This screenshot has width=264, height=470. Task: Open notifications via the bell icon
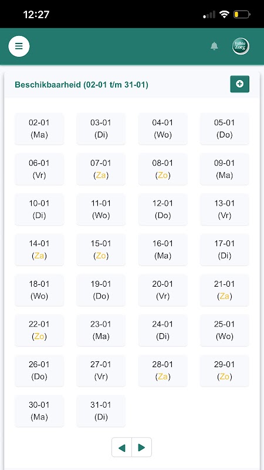(214, 46)
